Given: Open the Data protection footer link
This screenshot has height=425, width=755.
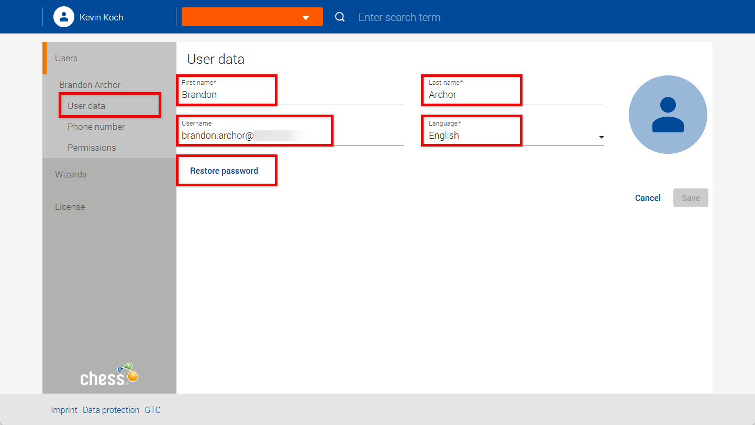Looking at the screenshot, I should click(x=111, y=410).
